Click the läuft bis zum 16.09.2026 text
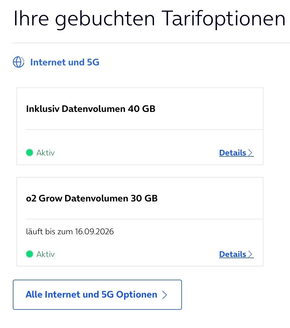This screenshot has height=328, width=290. (70, 232)
